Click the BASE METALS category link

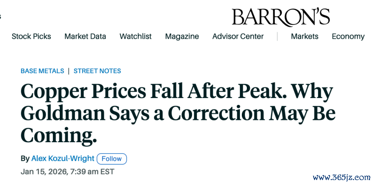coord(42,71)
